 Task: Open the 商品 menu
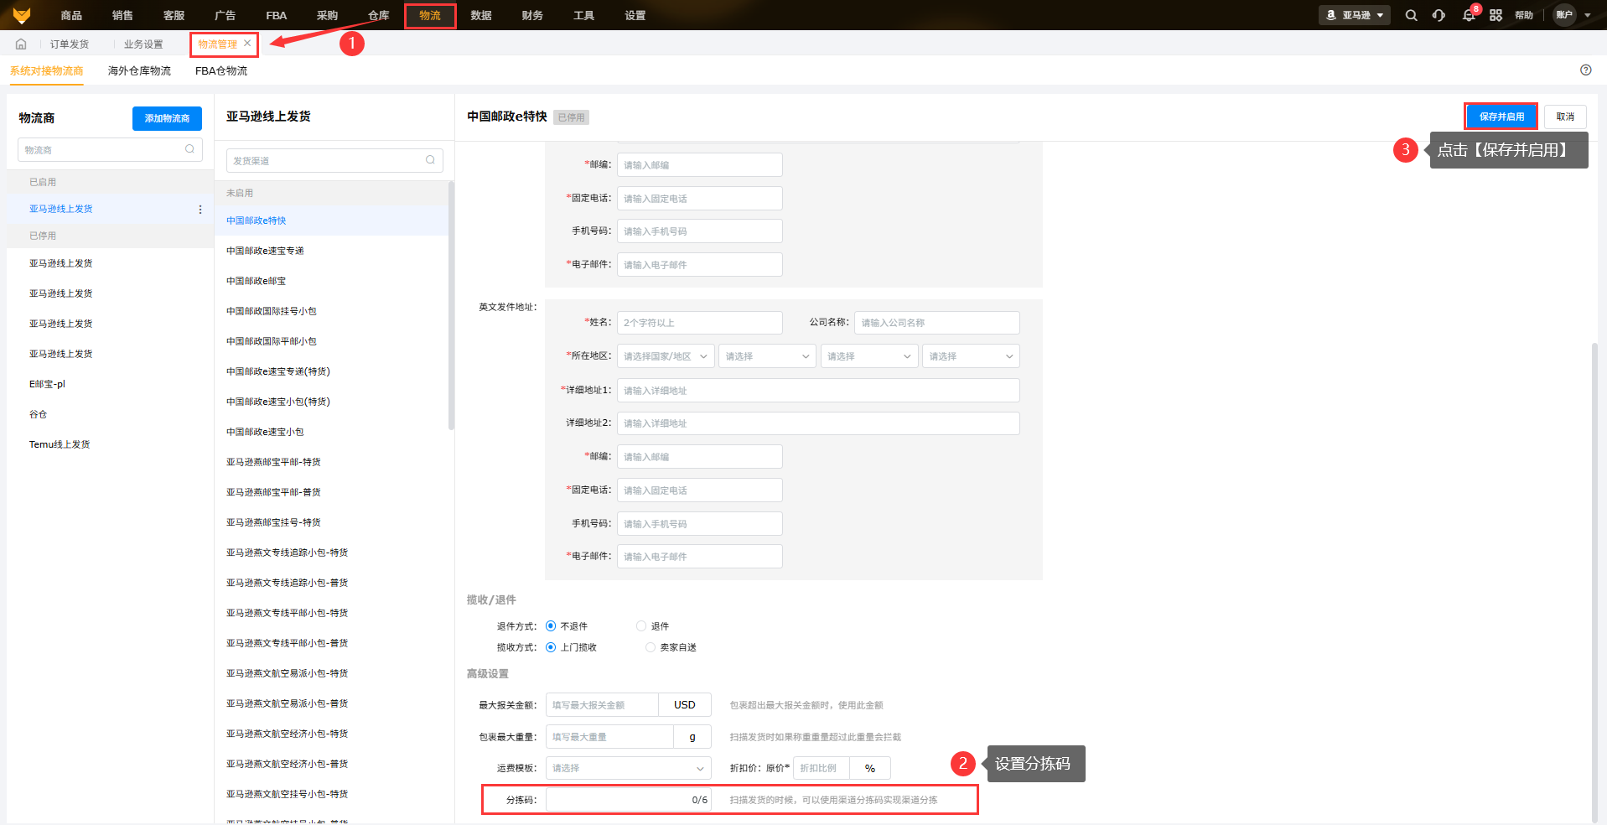71,15
